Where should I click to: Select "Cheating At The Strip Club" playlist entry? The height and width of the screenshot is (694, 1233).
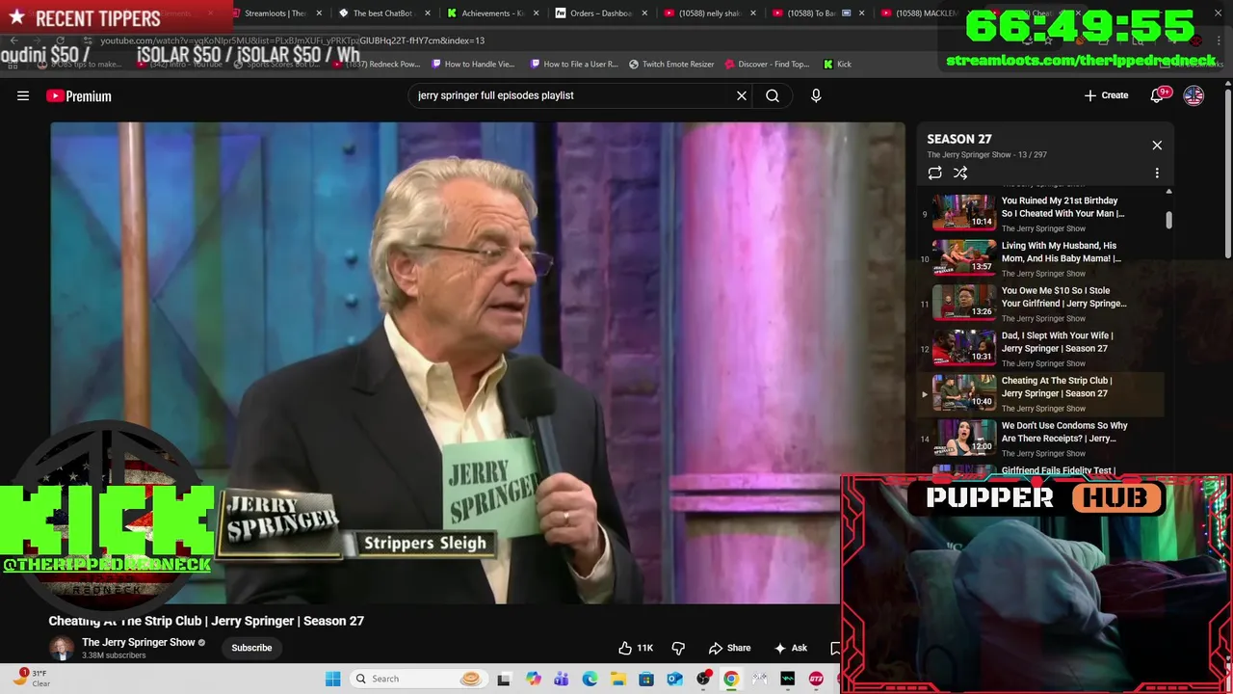[x=1041, y=393]
